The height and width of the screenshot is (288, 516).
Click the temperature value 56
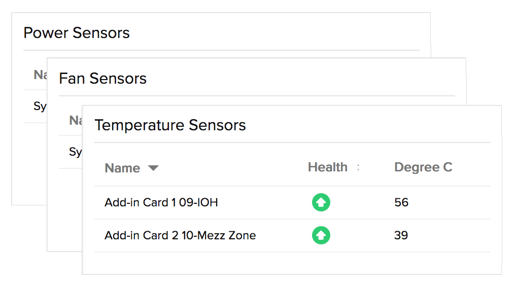[x=401, y=202]
